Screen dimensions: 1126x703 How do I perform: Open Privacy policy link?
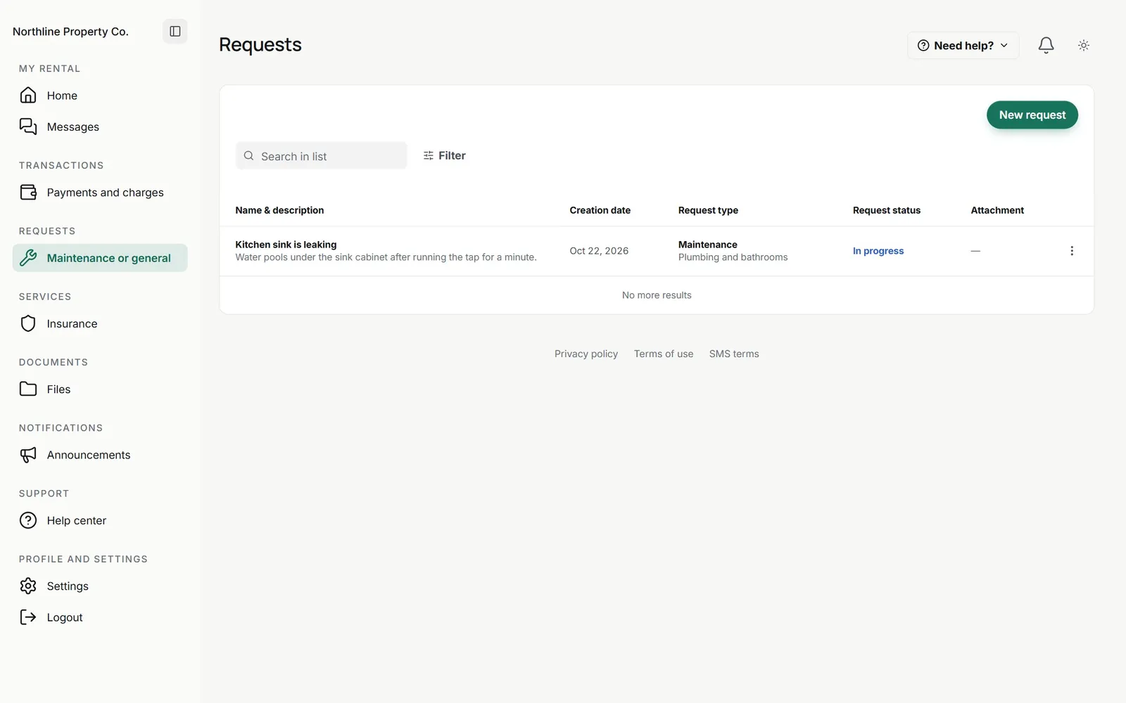pyautogui.click(x=586, y=354)
